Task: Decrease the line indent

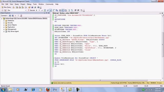Action: pyautogui.click(x=75, y=10)
